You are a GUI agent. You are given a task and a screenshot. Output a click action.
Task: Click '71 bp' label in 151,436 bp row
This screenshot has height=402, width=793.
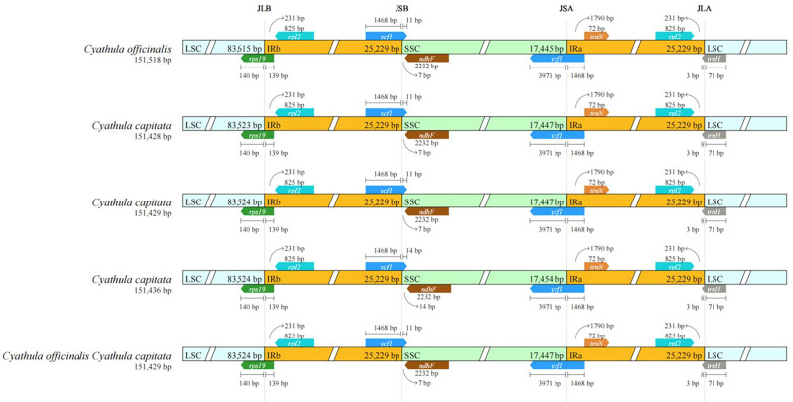click(715, 307)
